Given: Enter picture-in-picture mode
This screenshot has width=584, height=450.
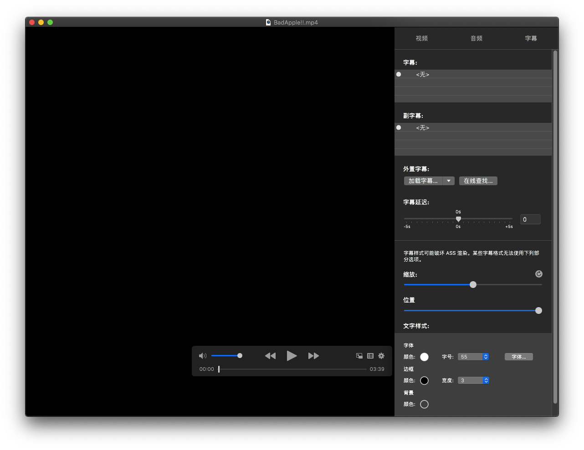Looking at the screenshot, I should (x=359, y=356).
